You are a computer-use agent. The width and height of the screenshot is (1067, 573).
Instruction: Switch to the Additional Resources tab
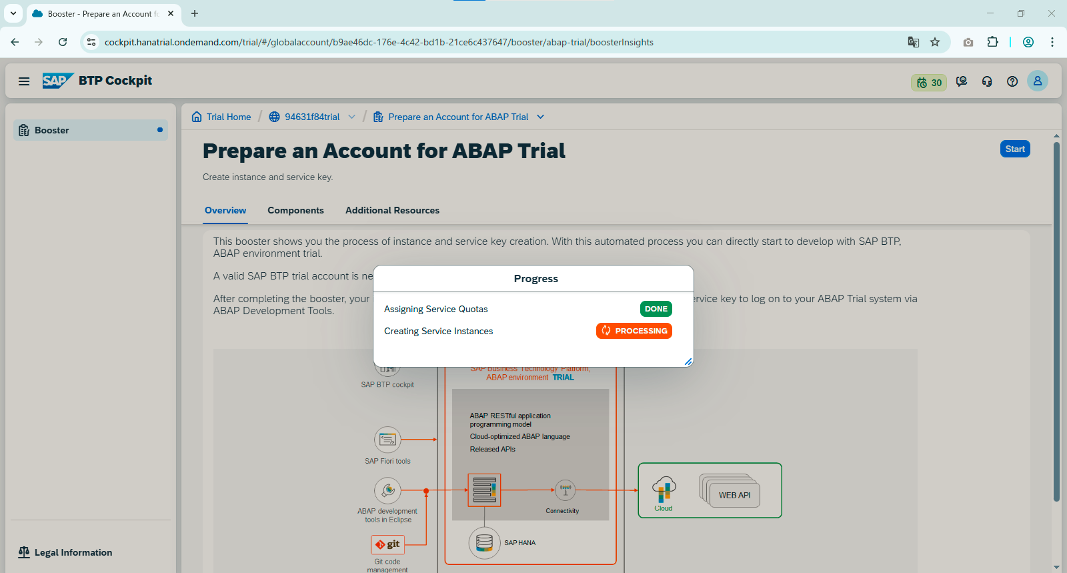coord(392,210)
